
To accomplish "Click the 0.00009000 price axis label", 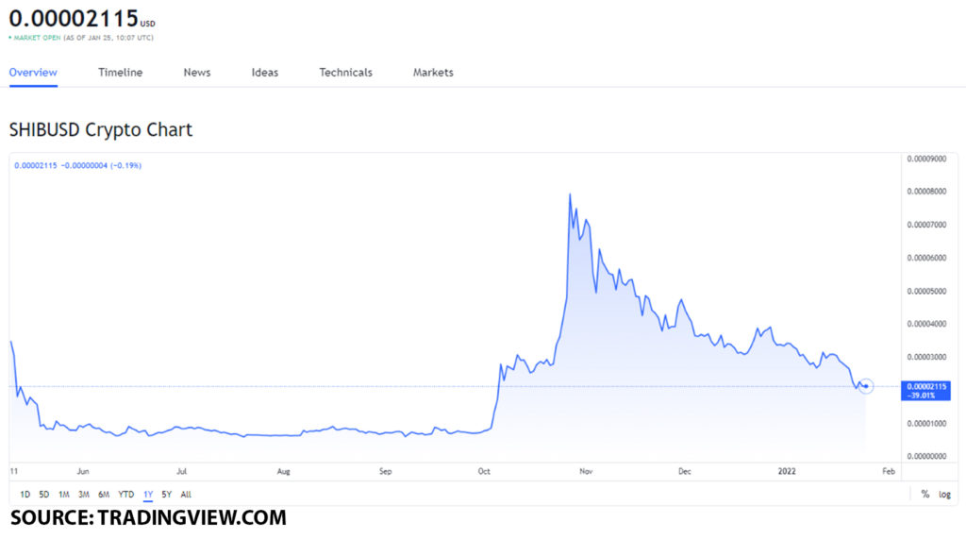I will pos(926,159).
